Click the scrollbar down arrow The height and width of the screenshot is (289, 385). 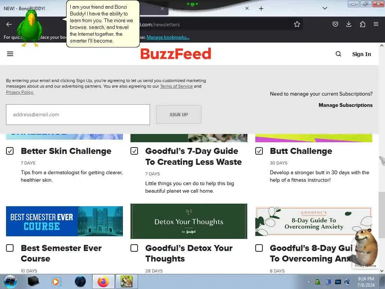point(382,271)
